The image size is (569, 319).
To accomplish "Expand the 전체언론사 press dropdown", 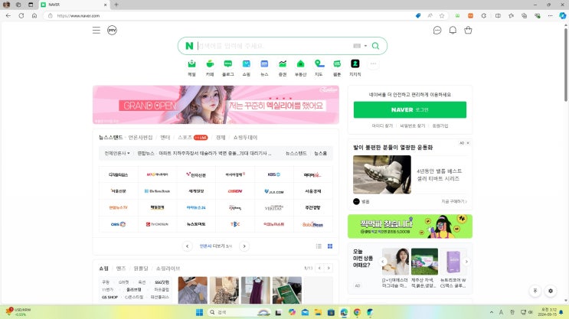I will pyautogui.click(x=117, y=153).
